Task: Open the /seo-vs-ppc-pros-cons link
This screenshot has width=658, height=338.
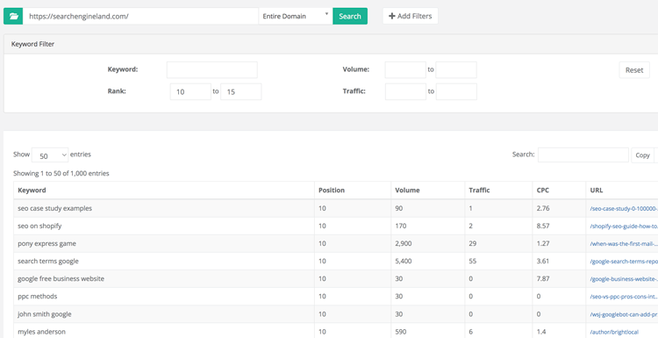Action: pos(624,297)
